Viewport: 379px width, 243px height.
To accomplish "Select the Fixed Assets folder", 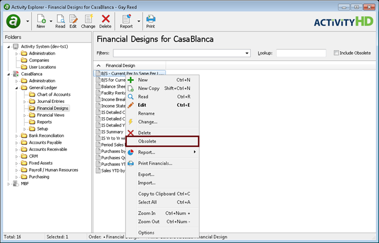I will 40,163.
